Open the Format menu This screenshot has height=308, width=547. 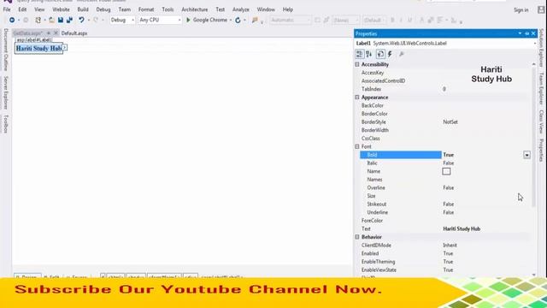coord(146,9)
